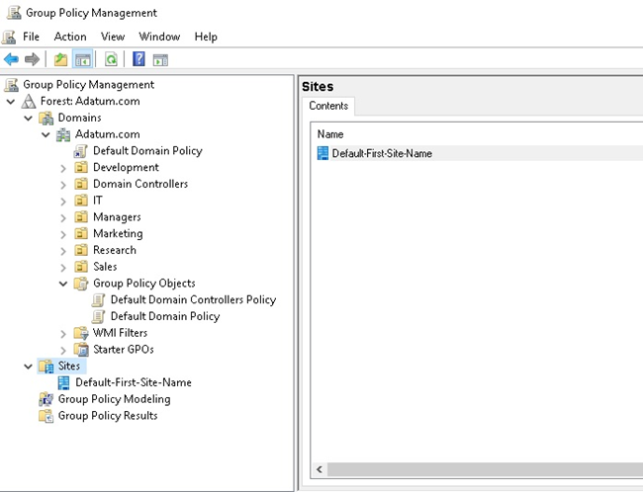This screenshot has height=492, width=643.
Task: Expand the Starter GPOs node
Action: tap(63, 351)
